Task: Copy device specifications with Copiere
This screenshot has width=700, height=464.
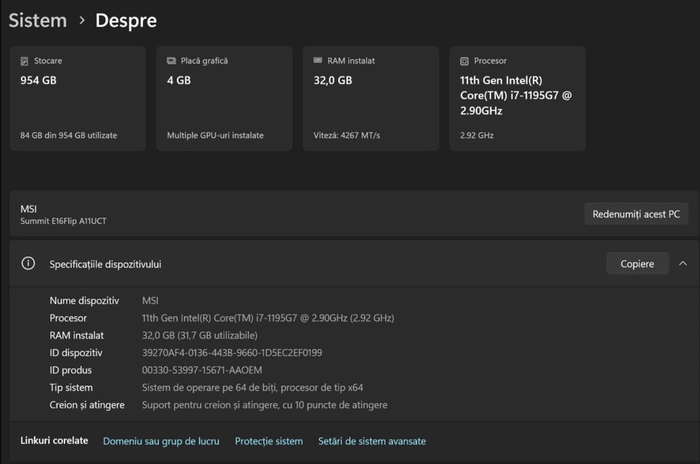Action: tap(637, 264)
